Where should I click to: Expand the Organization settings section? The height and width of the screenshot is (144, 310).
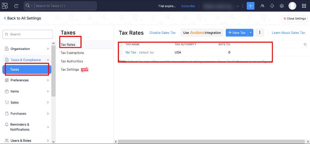[x=26, y=49]
